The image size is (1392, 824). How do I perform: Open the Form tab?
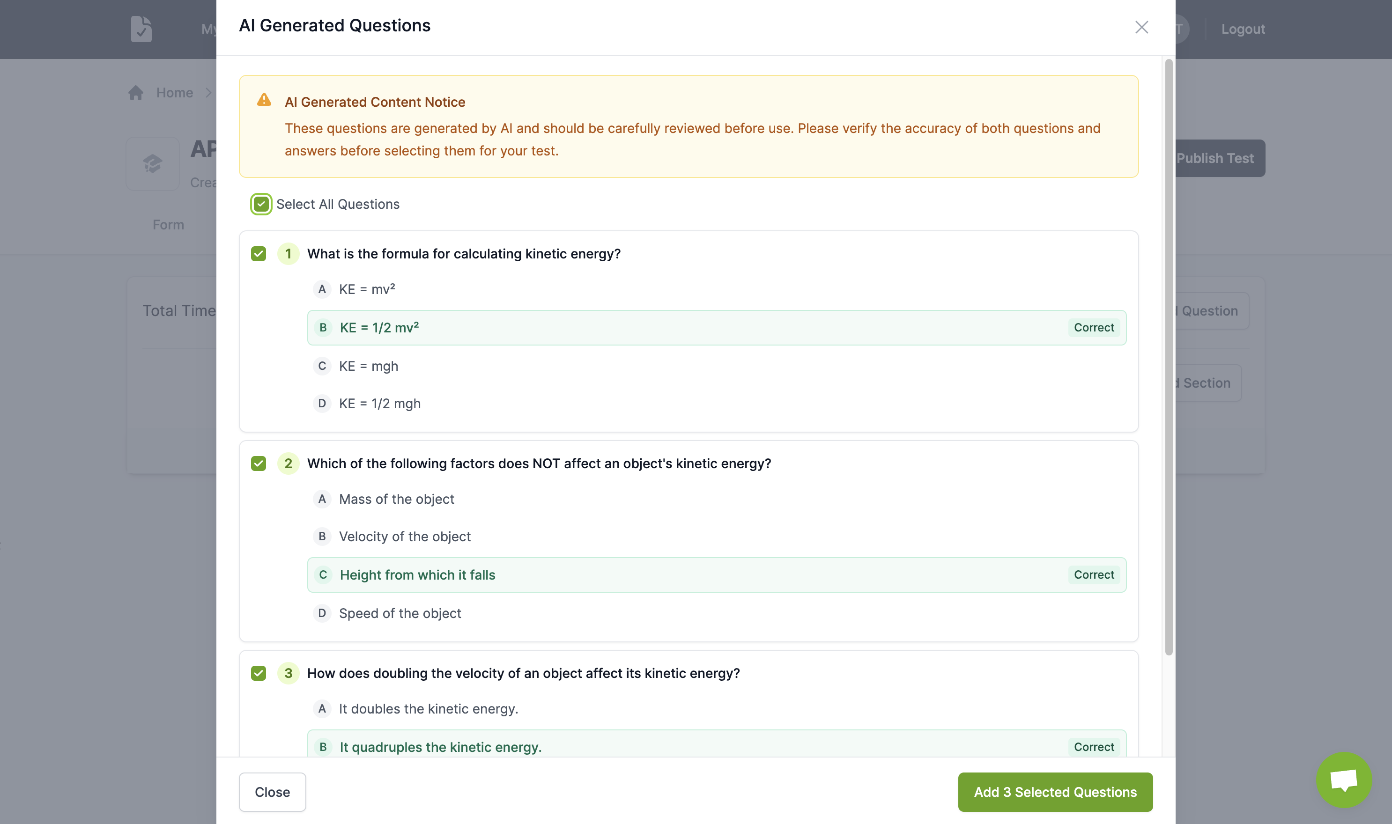[168, 225]
